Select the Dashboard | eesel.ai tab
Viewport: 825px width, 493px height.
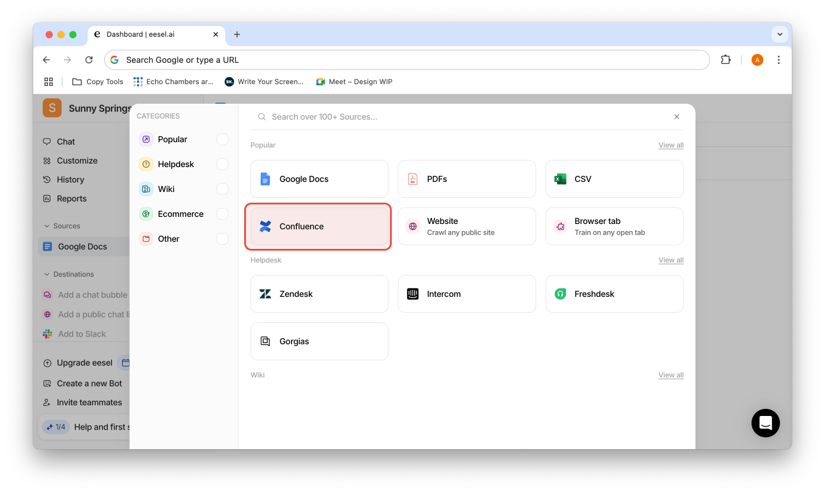point(156,34)
